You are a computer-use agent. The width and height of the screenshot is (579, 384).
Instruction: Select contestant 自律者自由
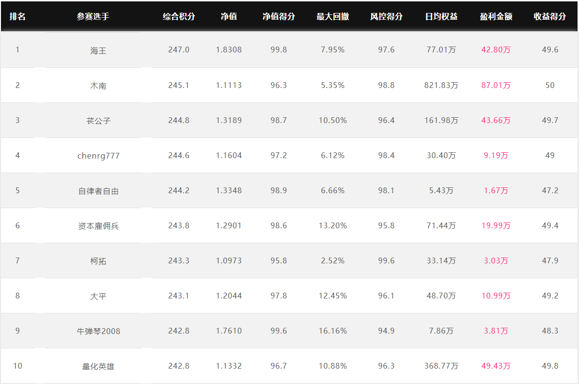click(x=98, y=191)
